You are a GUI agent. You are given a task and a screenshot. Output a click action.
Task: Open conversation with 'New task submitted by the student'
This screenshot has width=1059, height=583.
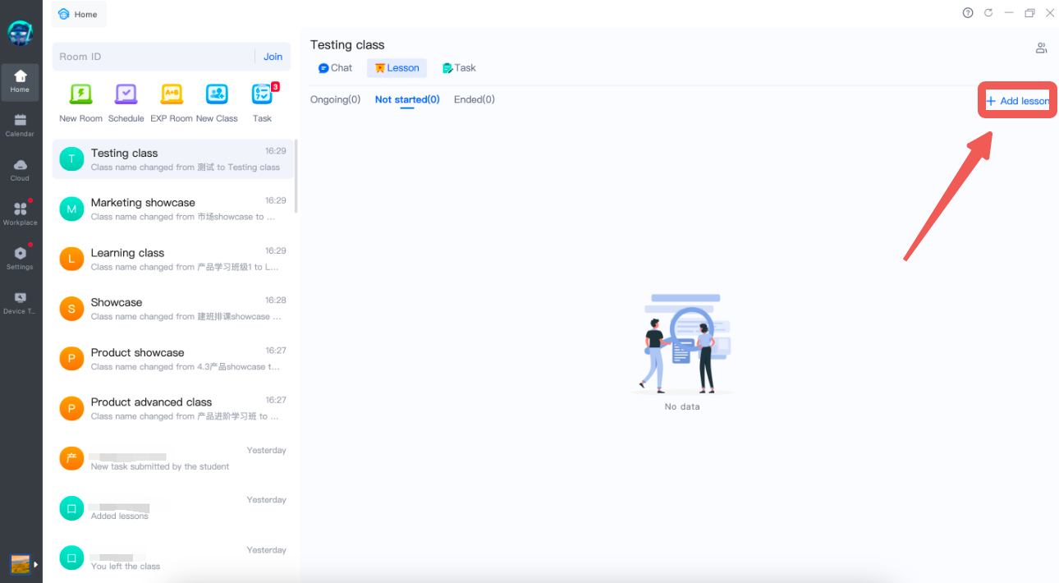tap(172, 458)
